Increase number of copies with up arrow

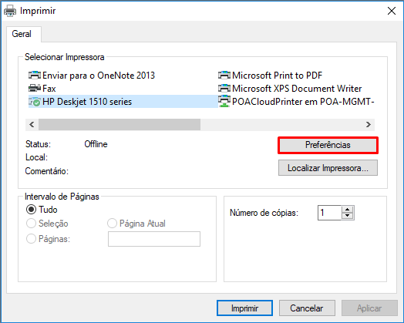[348, 210]
